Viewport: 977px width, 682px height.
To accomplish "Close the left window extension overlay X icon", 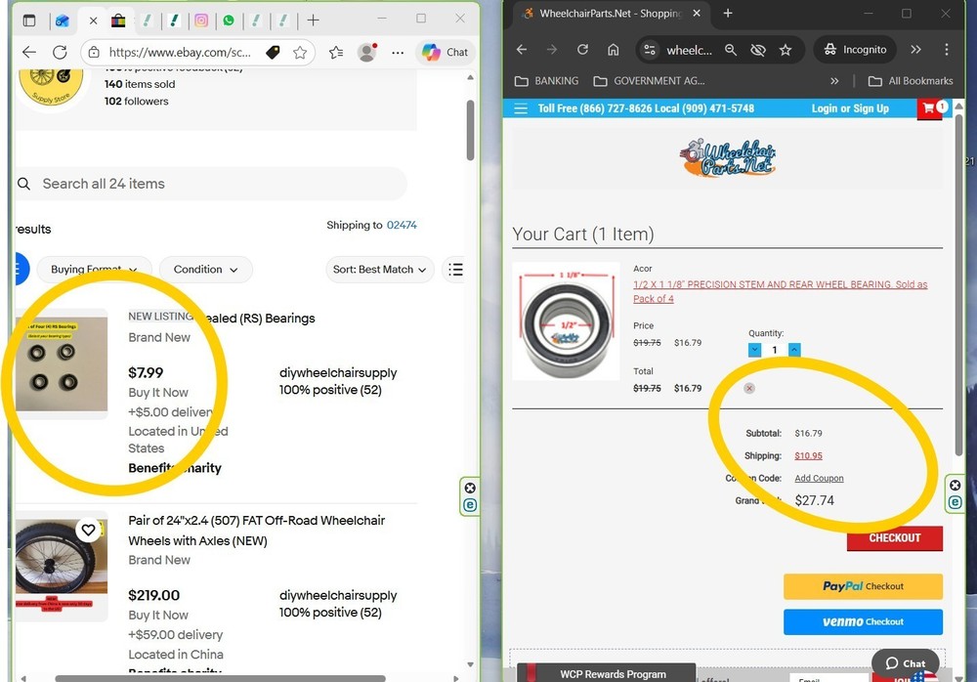I will click(x=471, y=488).
